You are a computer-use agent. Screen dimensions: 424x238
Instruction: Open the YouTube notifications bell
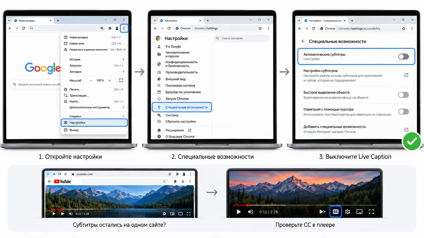point(183,181)
